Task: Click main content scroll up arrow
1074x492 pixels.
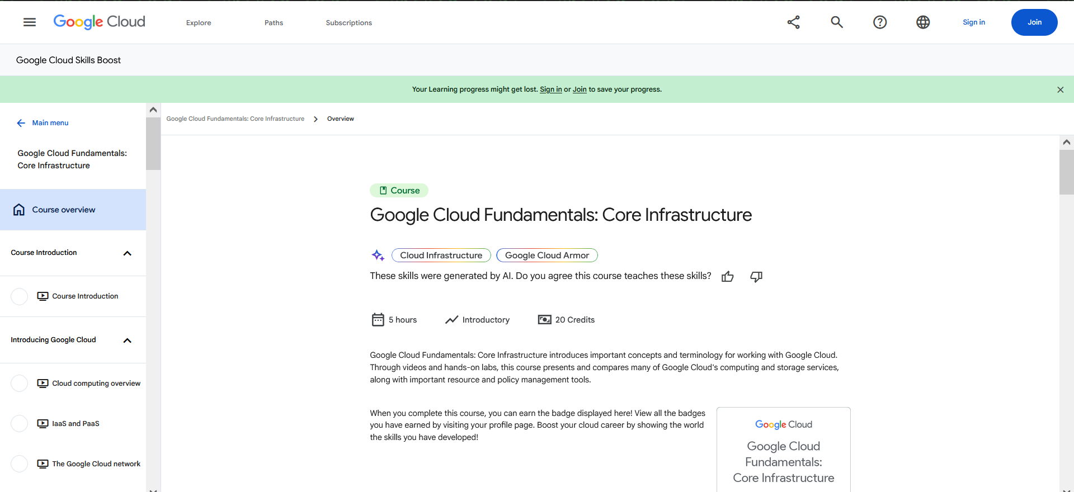Action: click(x=1067, y=143)
